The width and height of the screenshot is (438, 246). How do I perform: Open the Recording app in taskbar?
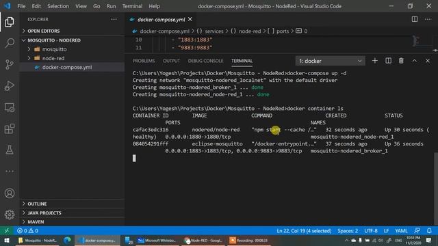pos(249,241)
